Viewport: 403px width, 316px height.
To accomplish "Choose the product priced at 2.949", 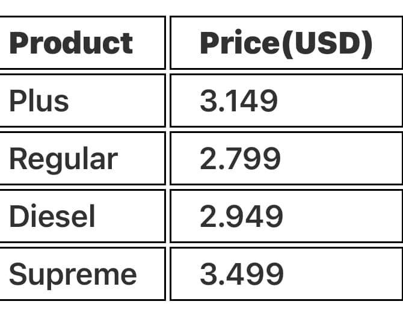I will [52, 216].
